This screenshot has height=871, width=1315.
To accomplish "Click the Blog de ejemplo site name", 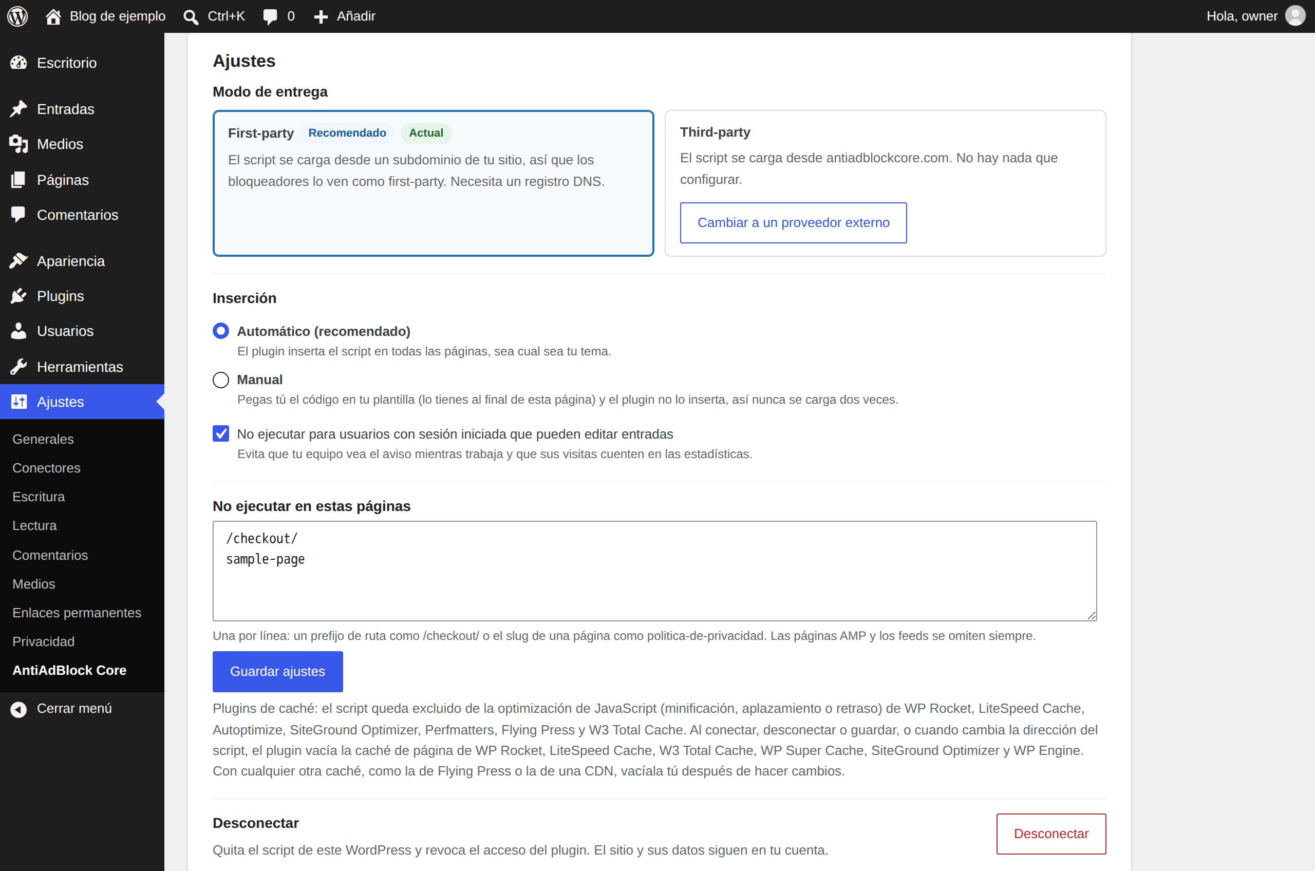I will click(x=117, y=16).
